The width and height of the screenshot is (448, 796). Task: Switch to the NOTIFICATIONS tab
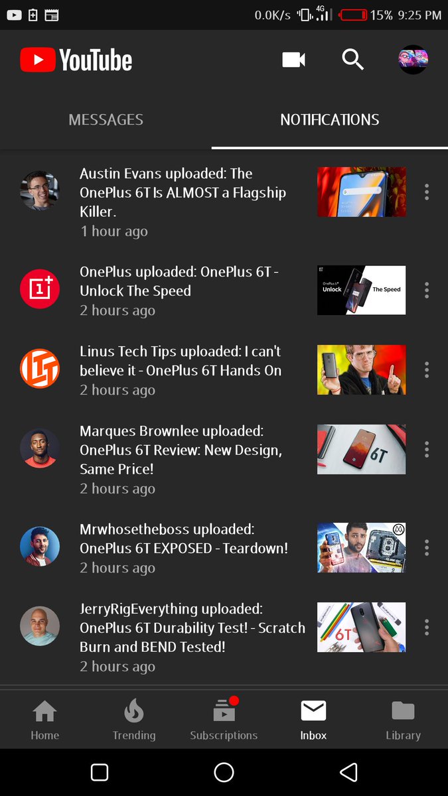(x=330, y=119)
